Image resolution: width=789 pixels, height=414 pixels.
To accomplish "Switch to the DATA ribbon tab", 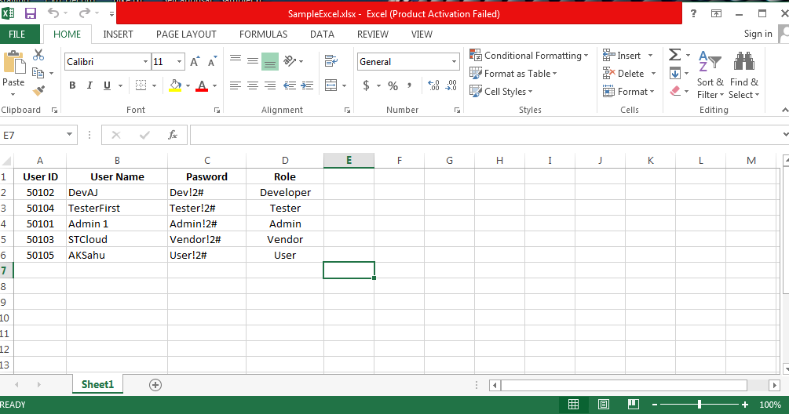I will click(322, 34).
